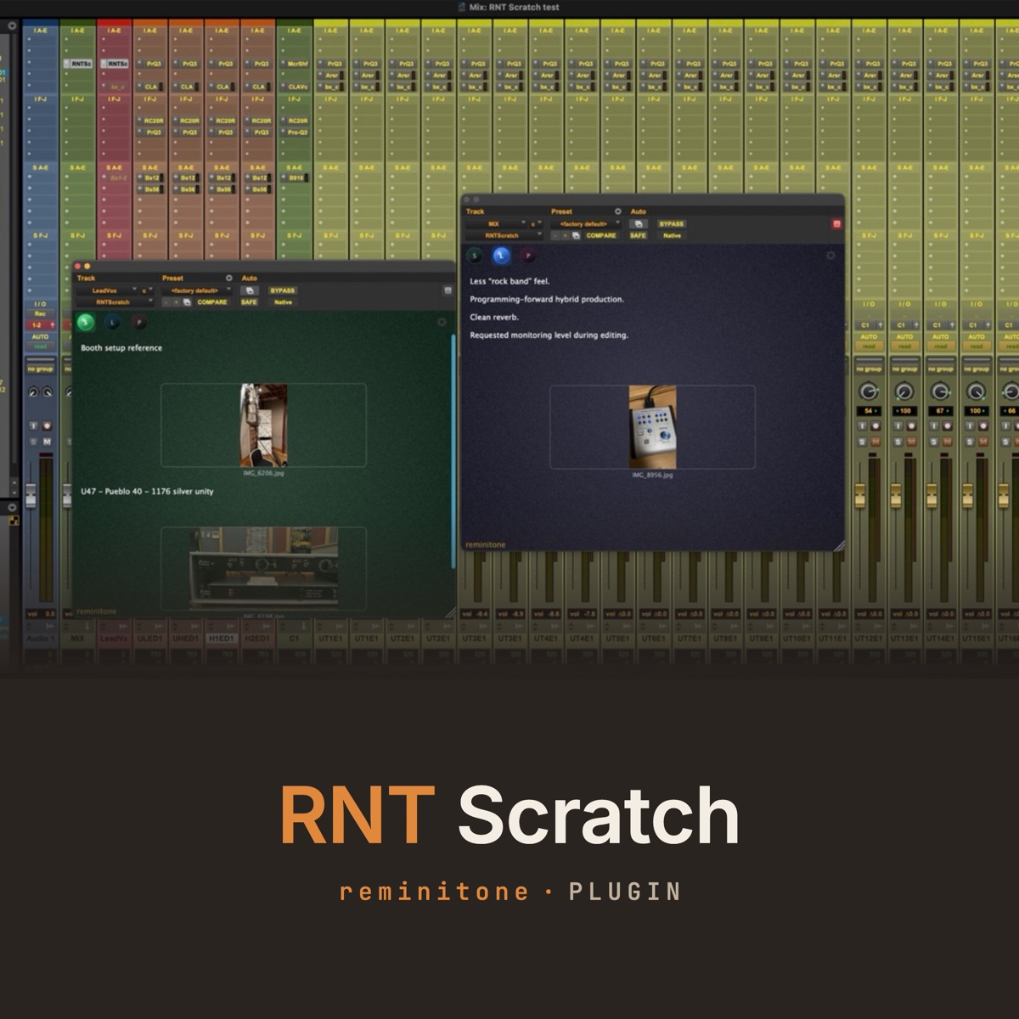Click 'Requested monitoring level during editing.' line
Image resolution: width=1019 pixels, height=1019 pixels.
point(549,335)
